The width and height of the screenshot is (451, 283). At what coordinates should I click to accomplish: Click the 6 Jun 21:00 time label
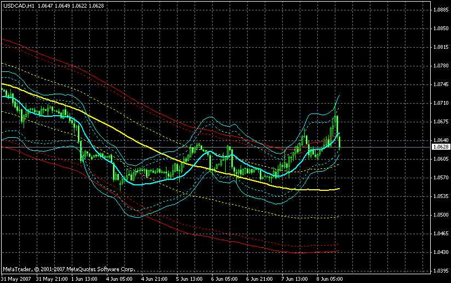(x=260, y=279)
